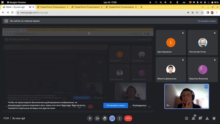This screenshot has width=220, height=124.
Task: Leave the call with red hang-up button
Action: 128,118
